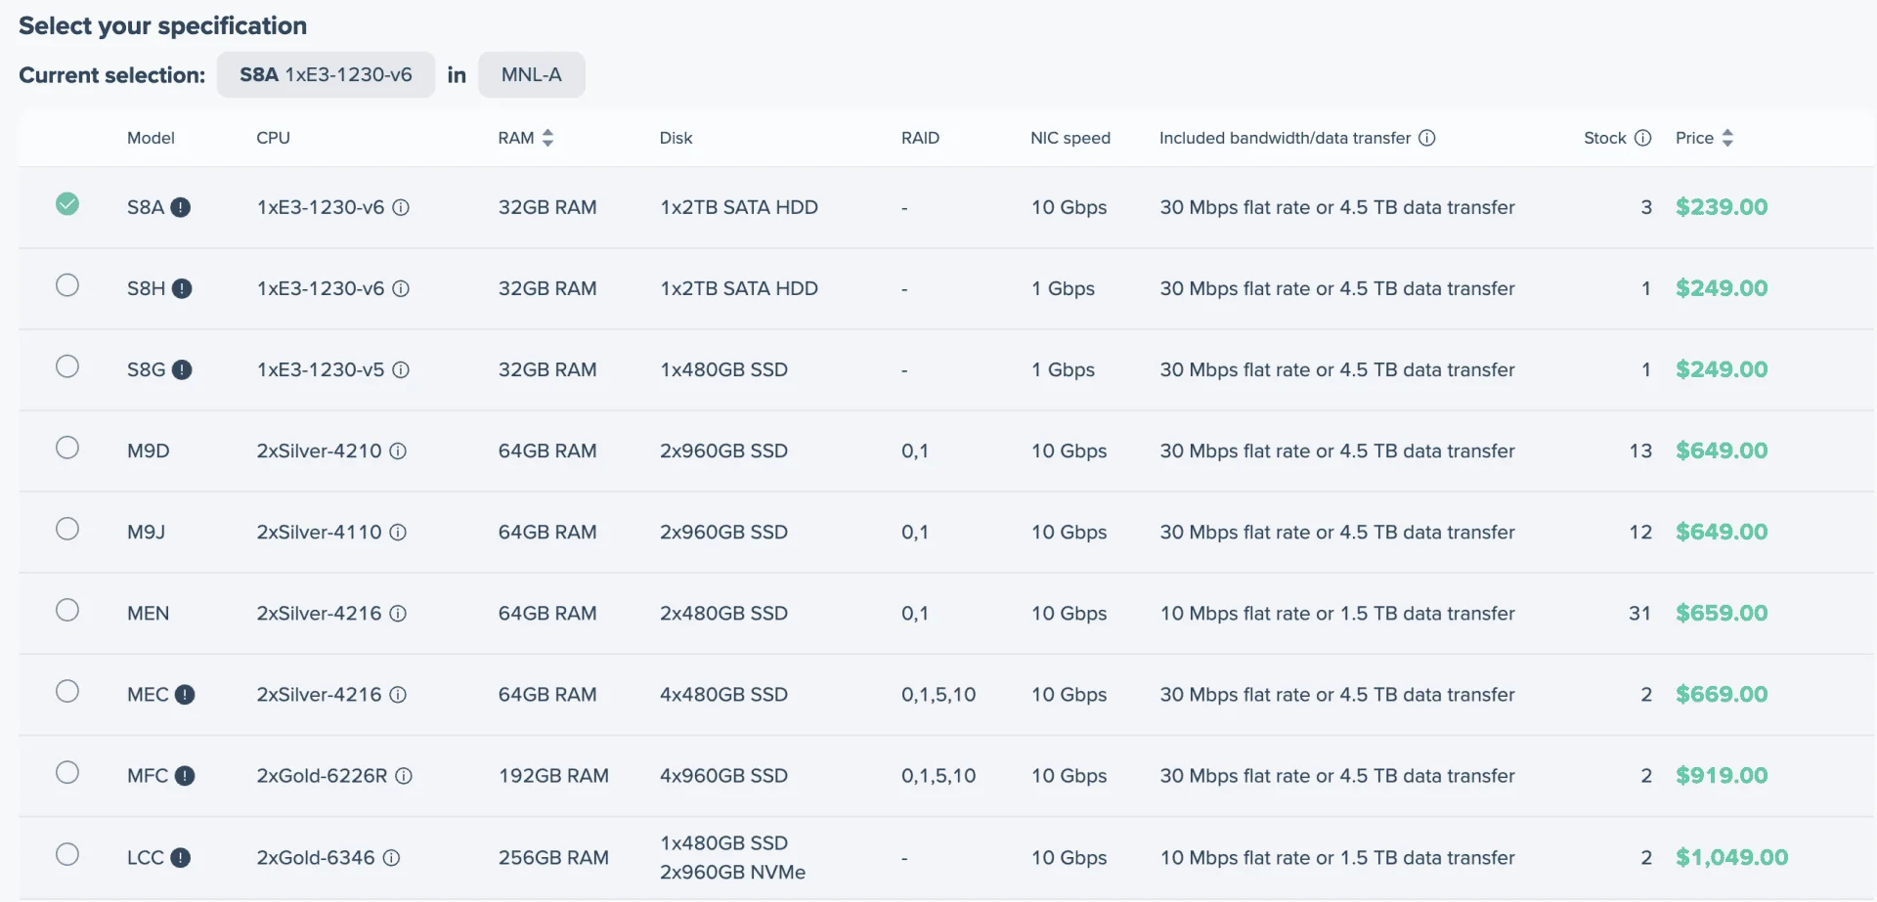
Task: Sort table by RAM using sort arrows
Action: coord(547,138)
